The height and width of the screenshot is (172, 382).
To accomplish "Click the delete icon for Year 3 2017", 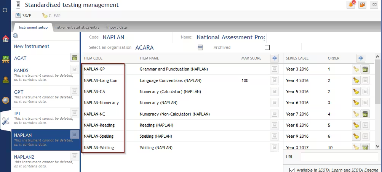I will click(x=365, y=147).
